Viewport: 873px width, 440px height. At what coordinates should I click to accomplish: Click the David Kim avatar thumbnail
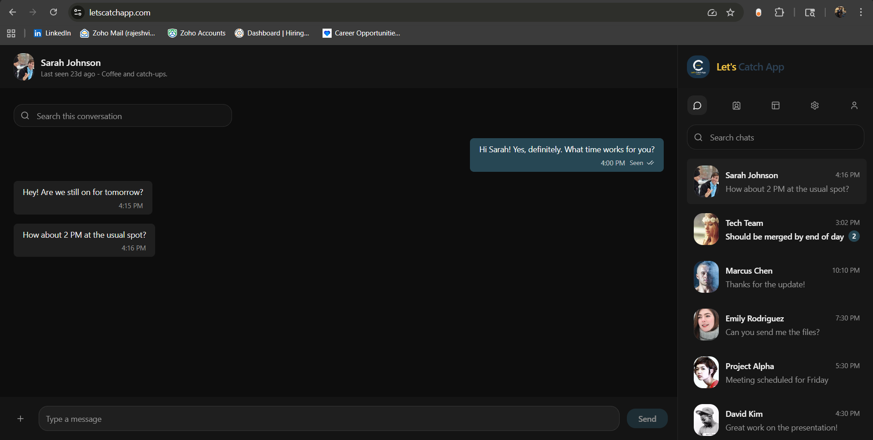tap(706, 420)
